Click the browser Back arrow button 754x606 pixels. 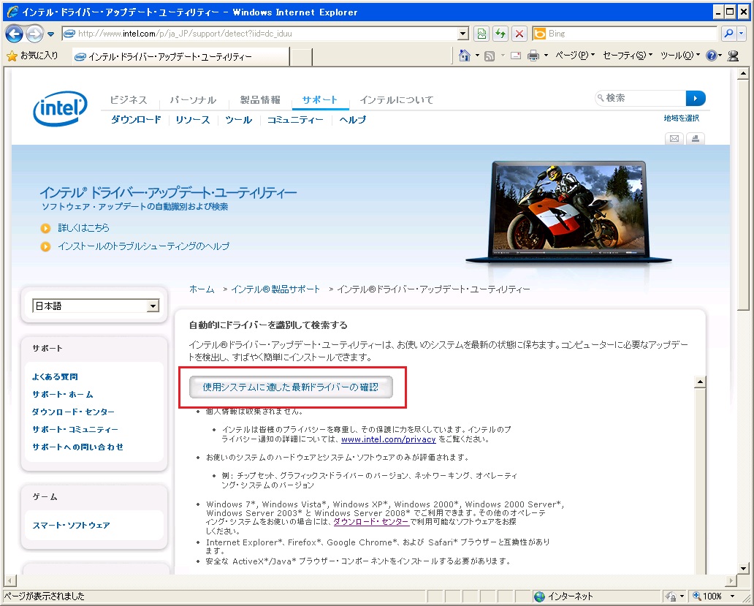click(x=14, y=34)
